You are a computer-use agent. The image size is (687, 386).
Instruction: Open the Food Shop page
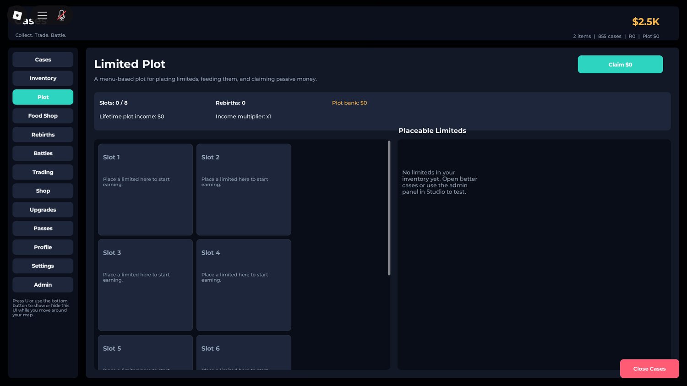tap(43, 116)
